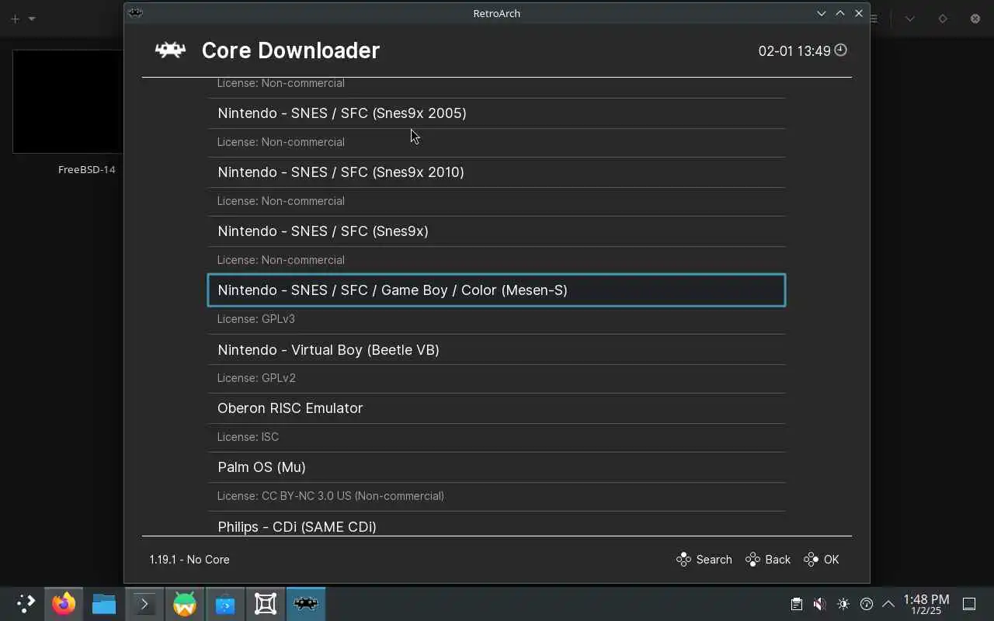This screenshot has height=621, width=994.
Task: Open brightness settings tray icon
Action: [843, 604]
